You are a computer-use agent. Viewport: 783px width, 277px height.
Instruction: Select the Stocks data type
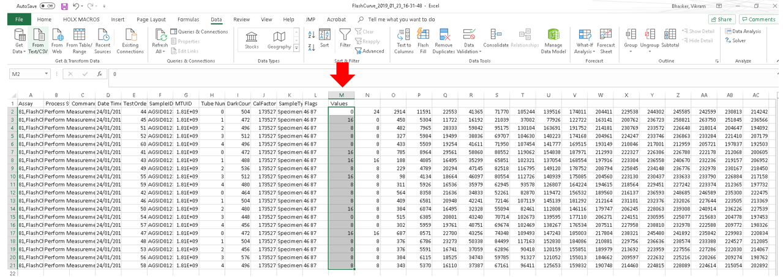coord(252,39)
